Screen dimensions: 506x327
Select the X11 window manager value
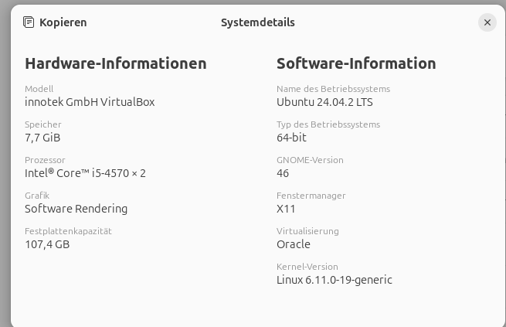click(x=286, y=209)
